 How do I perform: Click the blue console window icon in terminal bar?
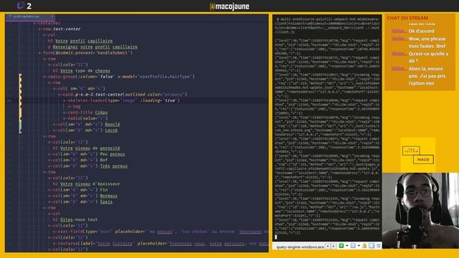[x=353, y=246]
